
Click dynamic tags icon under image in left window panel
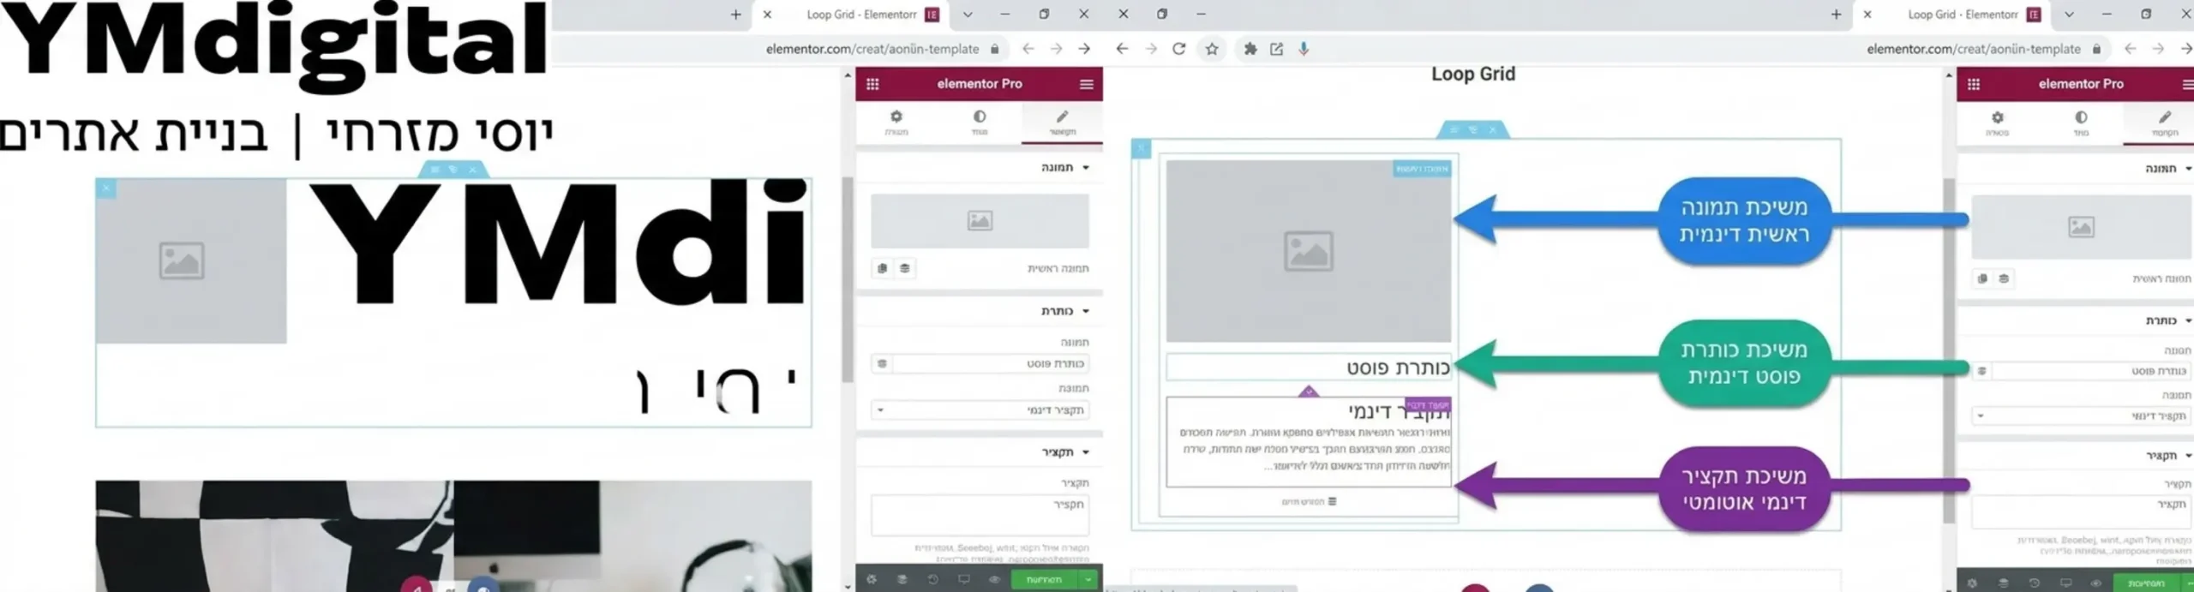click(x=904, y=268)
